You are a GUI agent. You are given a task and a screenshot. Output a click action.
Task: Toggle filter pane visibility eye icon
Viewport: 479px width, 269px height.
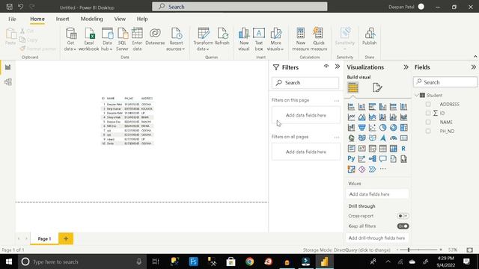point(326,67)
